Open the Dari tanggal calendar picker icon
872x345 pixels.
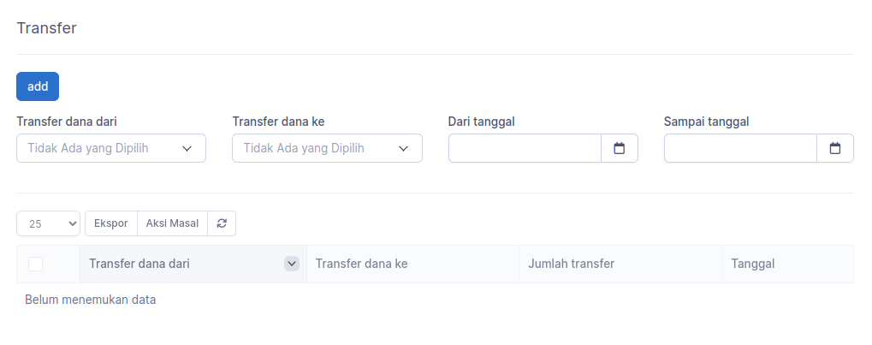pos(619,148)
